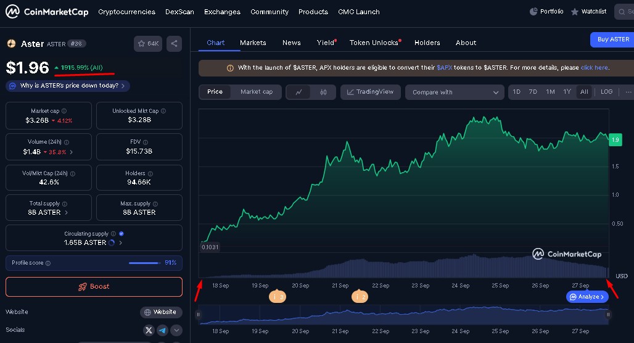Switch to line chart view icon

click(298, 92)
